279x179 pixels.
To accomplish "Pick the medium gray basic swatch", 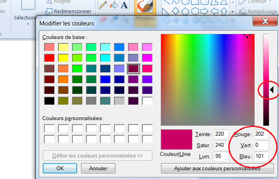I will coord(91,101).
